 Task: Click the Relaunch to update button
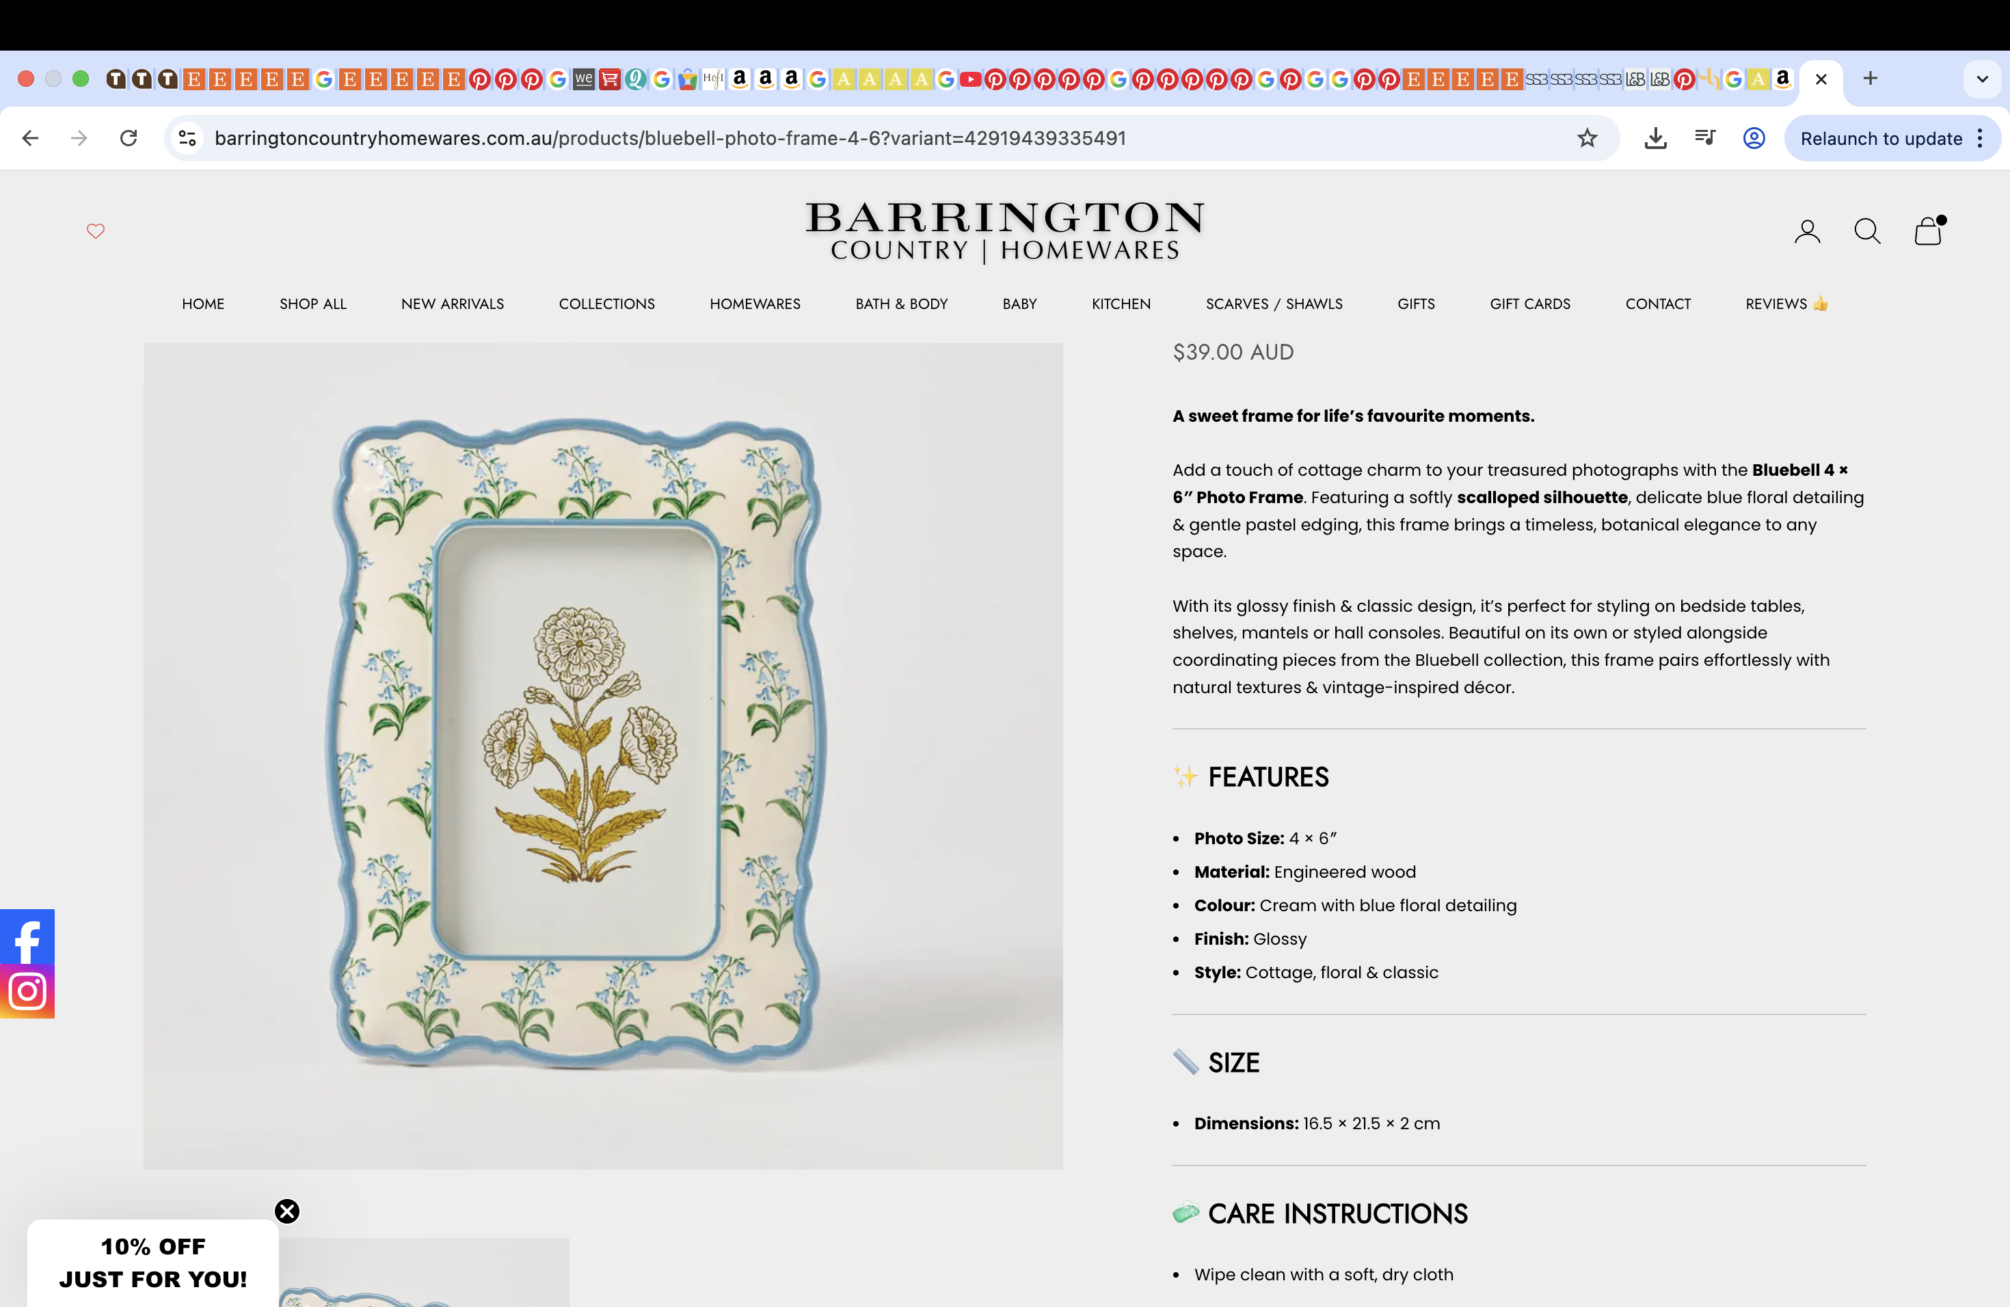click(x=1881, y=139)
